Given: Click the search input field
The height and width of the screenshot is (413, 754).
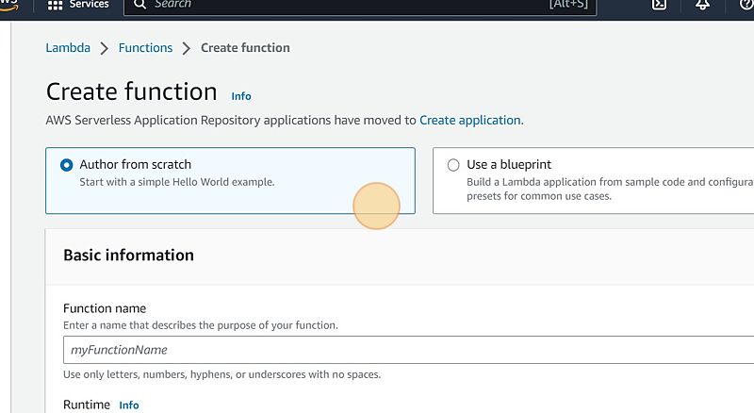Looking at the screenshot, I should pos(360,6).
